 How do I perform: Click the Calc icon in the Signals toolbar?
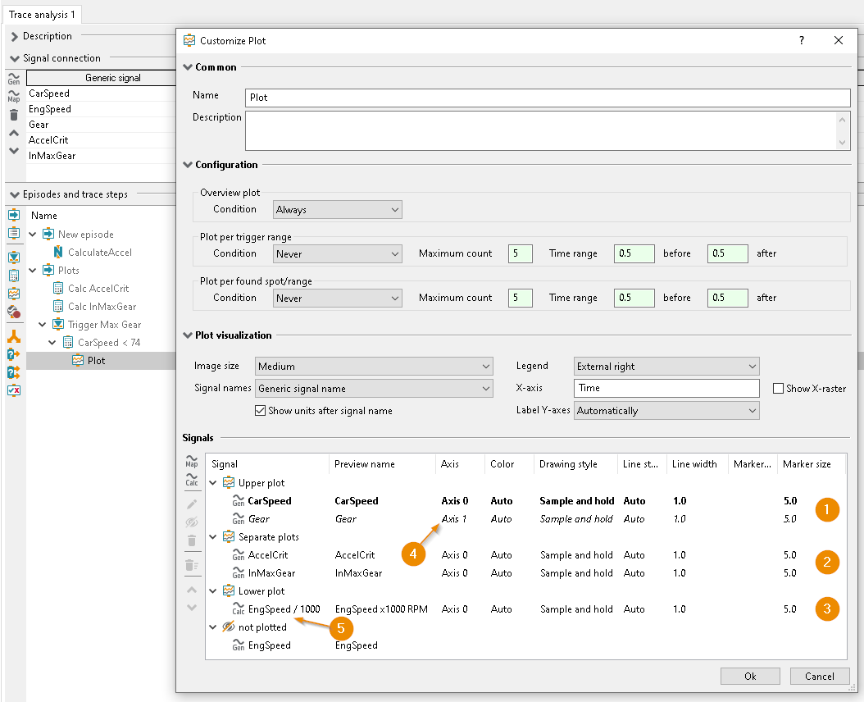(x=192, y=479)
